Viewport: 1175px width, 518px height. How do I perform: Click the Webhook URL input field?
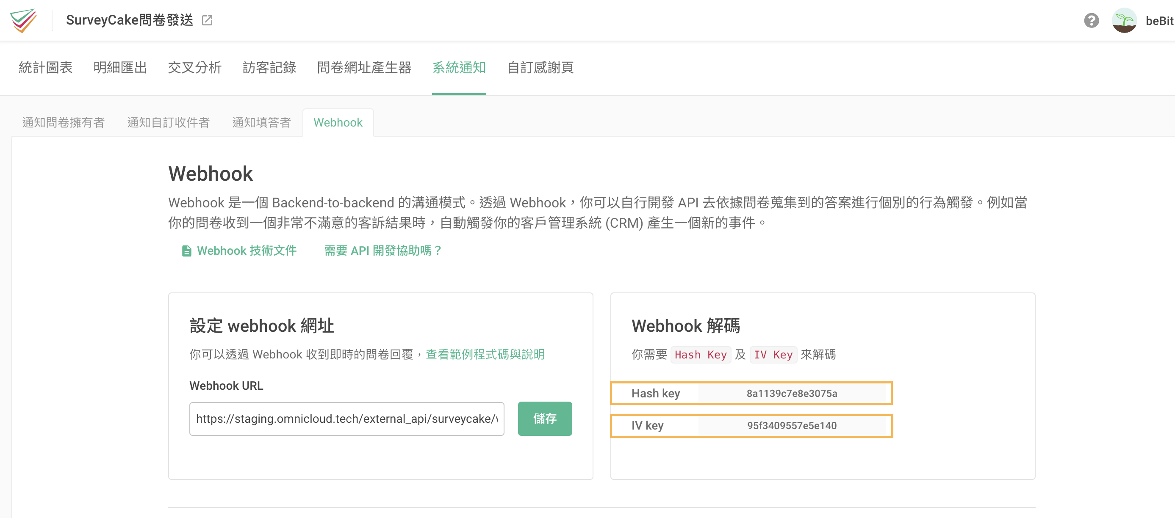346,419
